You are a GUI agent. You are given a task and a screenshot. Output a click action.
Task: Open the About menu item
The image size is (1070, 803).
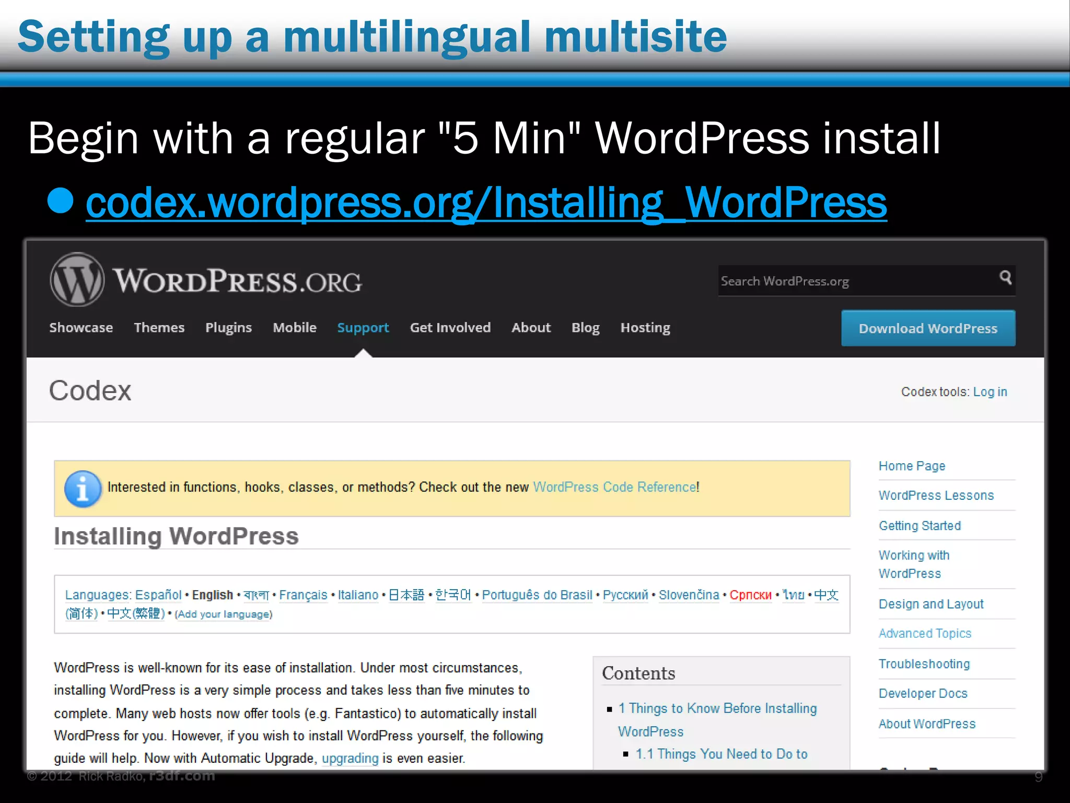click(x=531, y=328)
